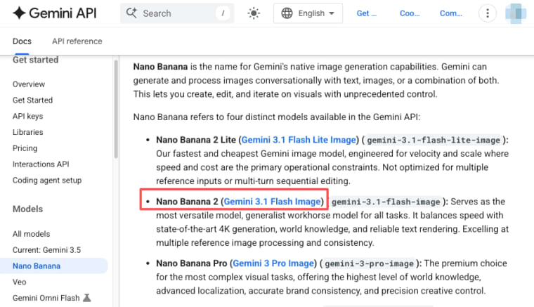Switch to the Docs tab

tap(22, 41)
